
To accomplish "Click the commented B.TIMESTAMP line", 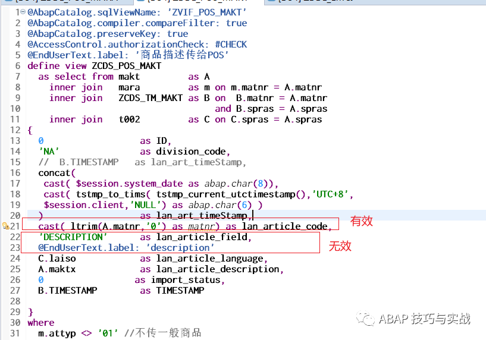I will click(x=142, y=162).
